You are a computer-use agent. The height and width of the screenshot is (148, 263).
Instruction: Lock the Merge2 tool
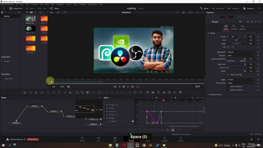coord(256,22)
